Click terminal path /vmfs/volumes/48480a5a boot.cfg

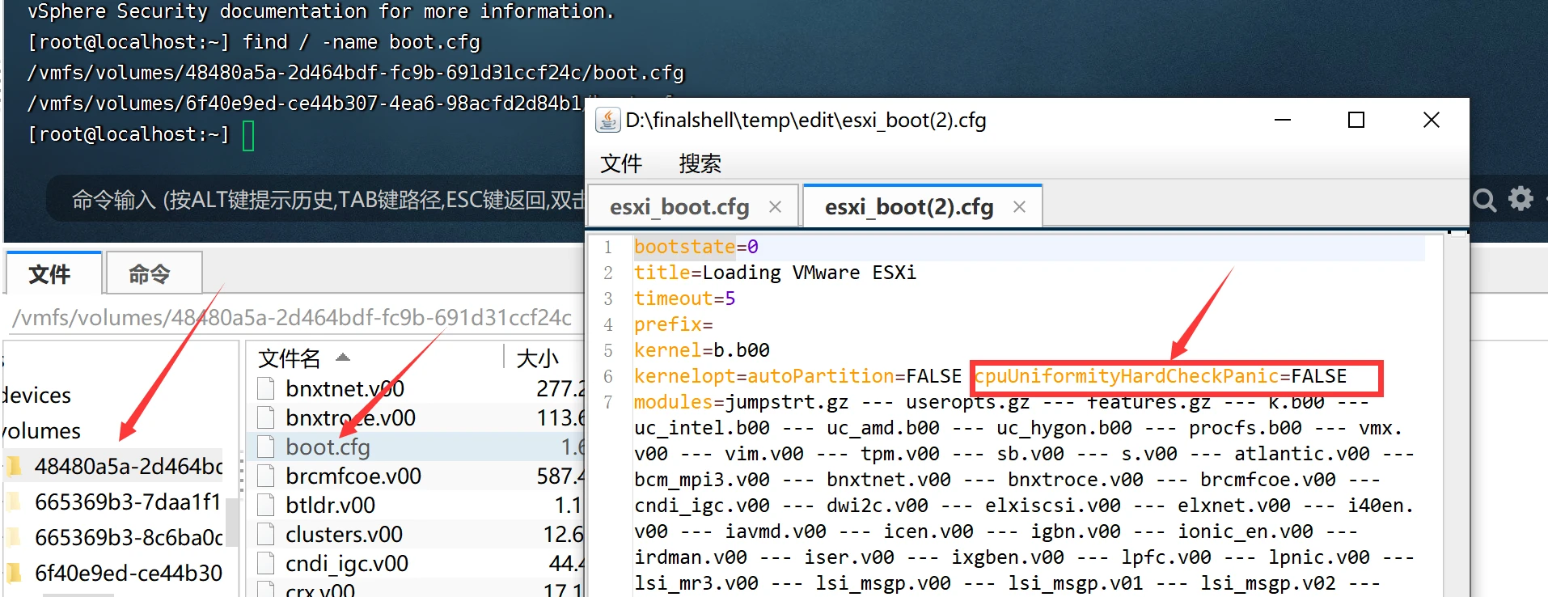click(x=356, y=73)
